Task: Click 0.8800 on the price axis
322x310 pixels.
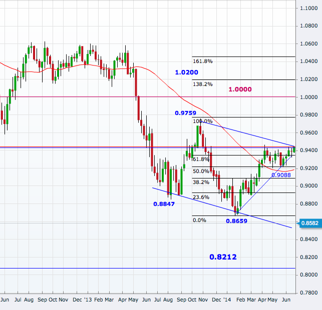Action: click(x=309, y=204)
